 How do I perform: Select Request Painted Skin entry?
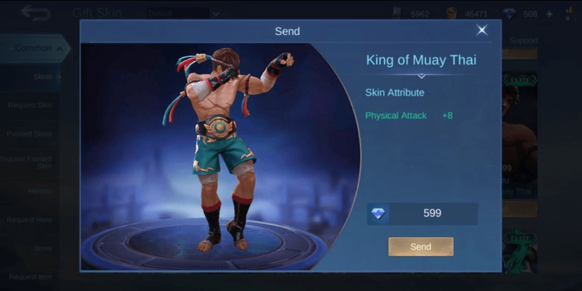coord(26,162)
